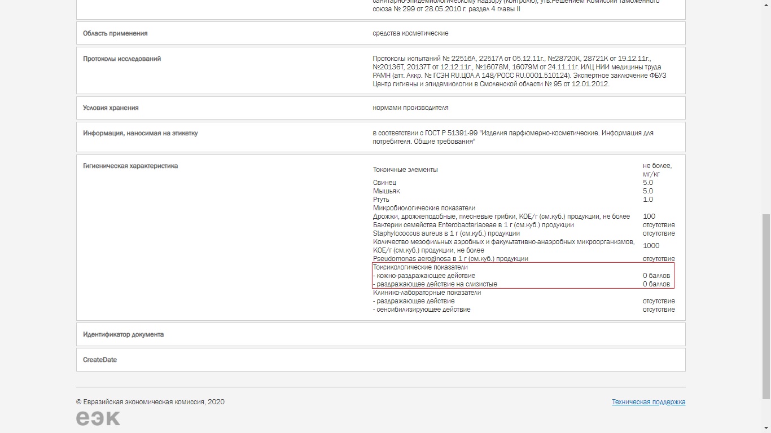Image resolution: width=771 pixels, height=433 pixels.
Task: Select the Микробиологические показатели heading
Action: coord(424,208)
